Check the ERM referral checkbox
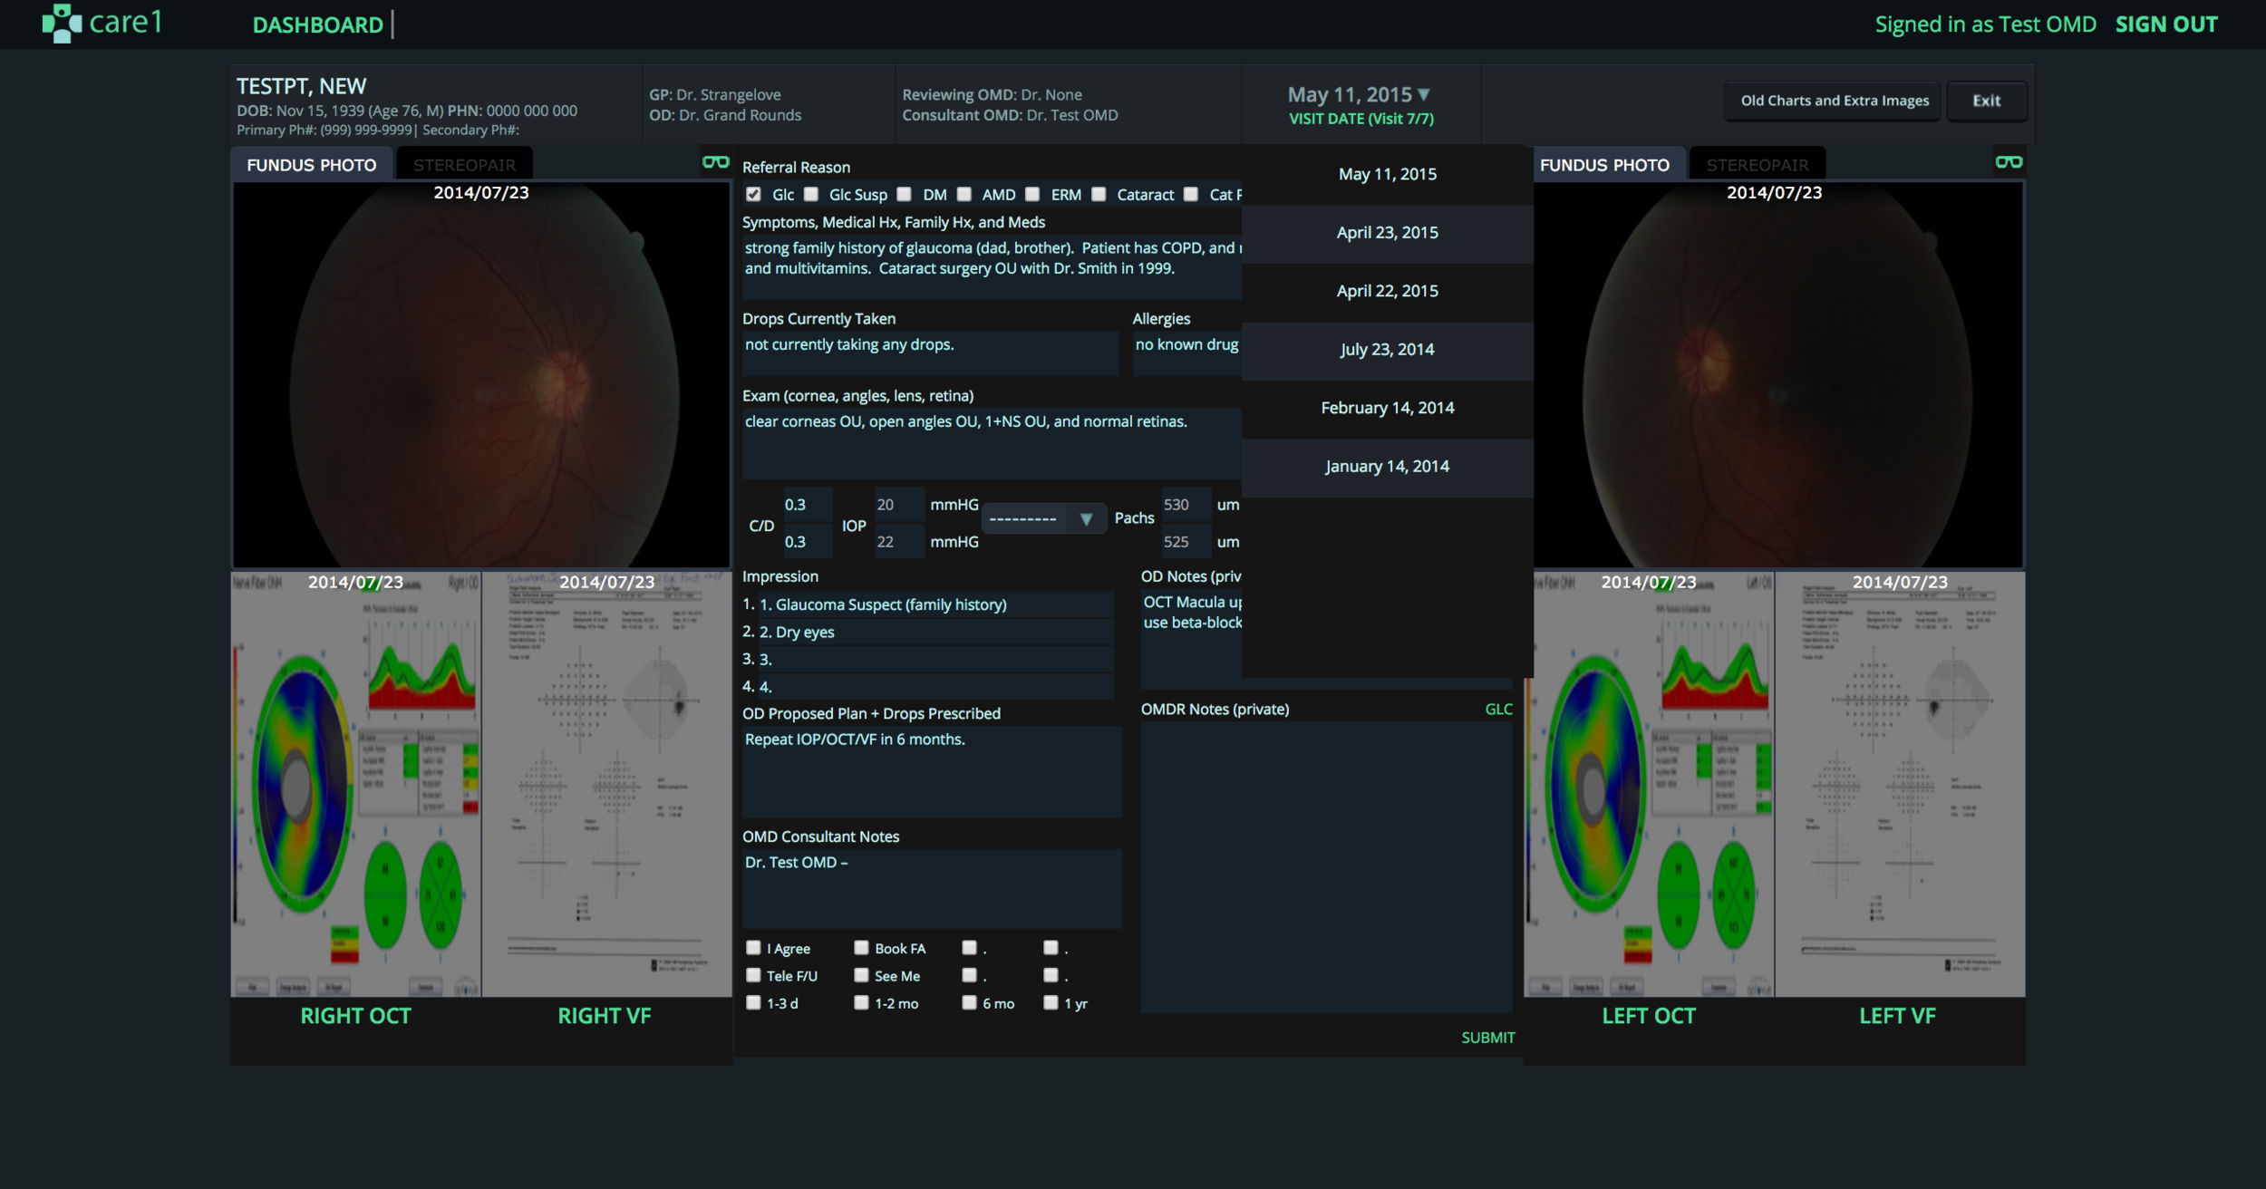Image resolution: width=2266 pixels, height=1189 pixels. tap(1032, 194)
